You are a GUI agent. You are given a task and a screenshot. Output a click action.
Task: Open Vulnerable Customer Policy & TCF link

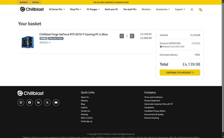point(159,104)
